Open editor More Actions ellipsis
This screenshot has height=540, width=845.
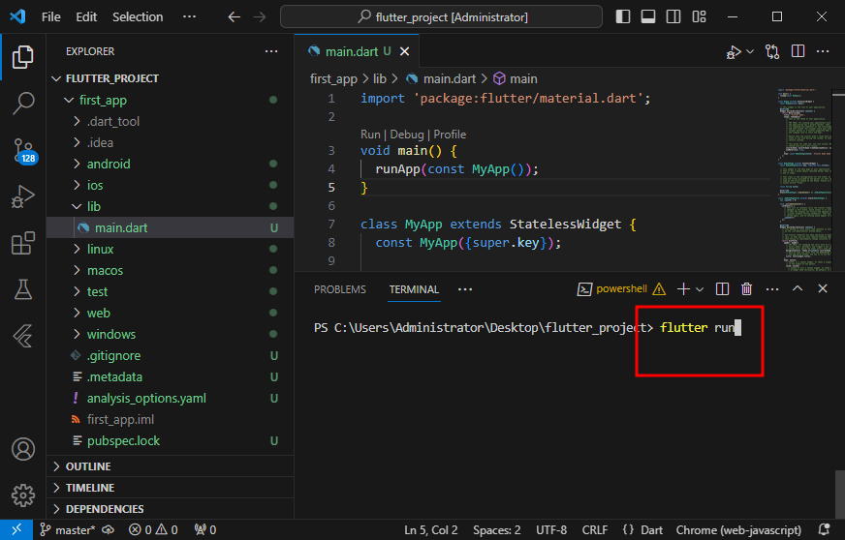(823, 51)
